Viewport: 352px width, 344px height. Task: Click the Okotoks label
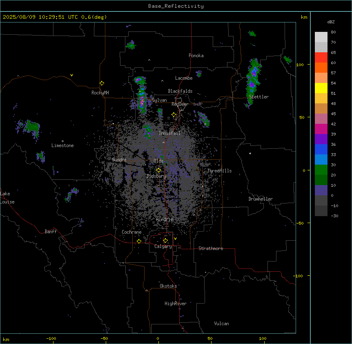pyautogui.click(x=168, y=286)
